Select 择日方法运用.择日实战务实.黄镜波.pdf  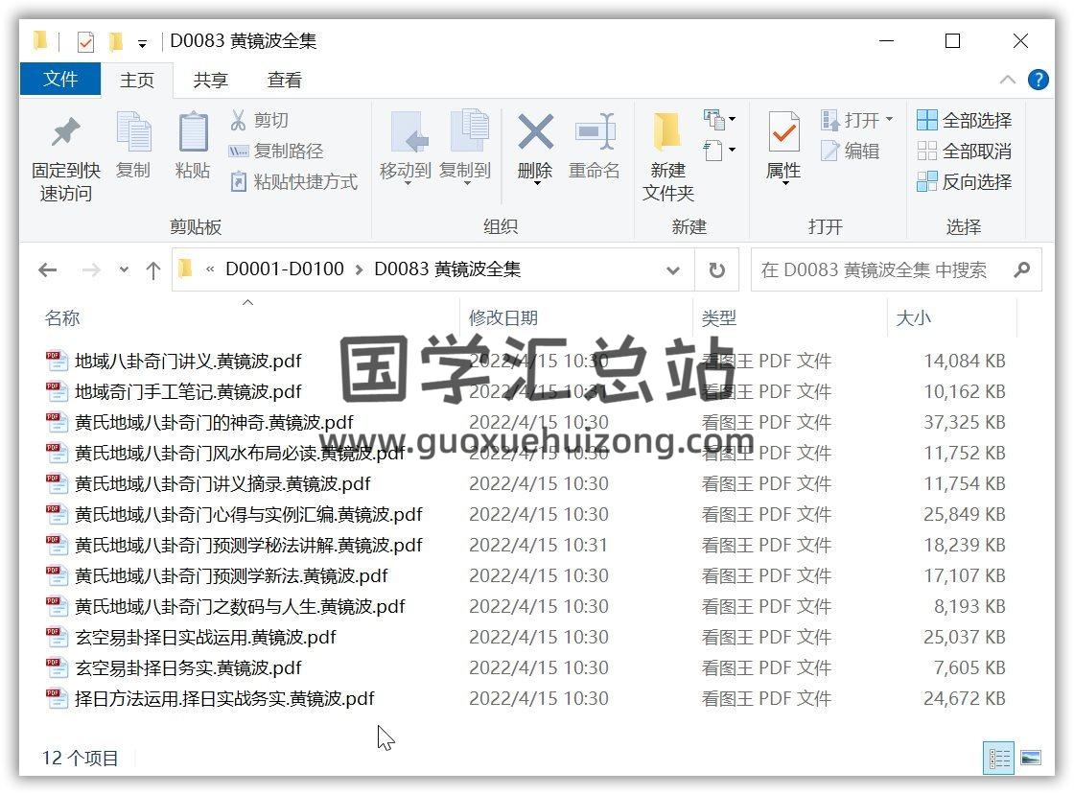coord(224,698)
